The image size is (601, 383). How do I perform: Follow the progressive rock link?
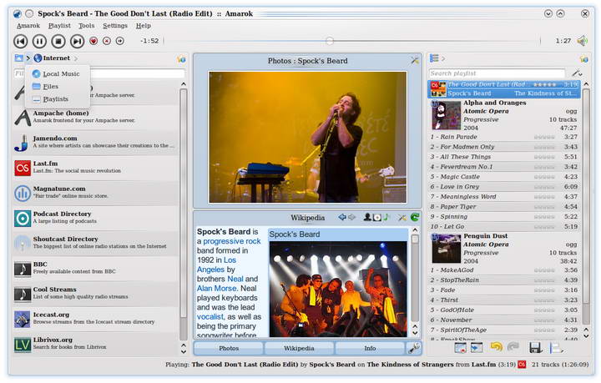(x=231, y=241)
